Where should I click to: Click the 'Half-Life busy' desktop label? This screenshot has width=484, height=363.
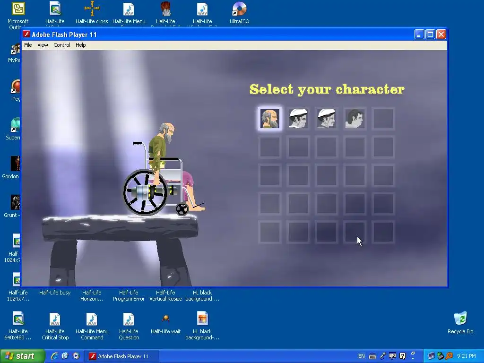(55, 293)
